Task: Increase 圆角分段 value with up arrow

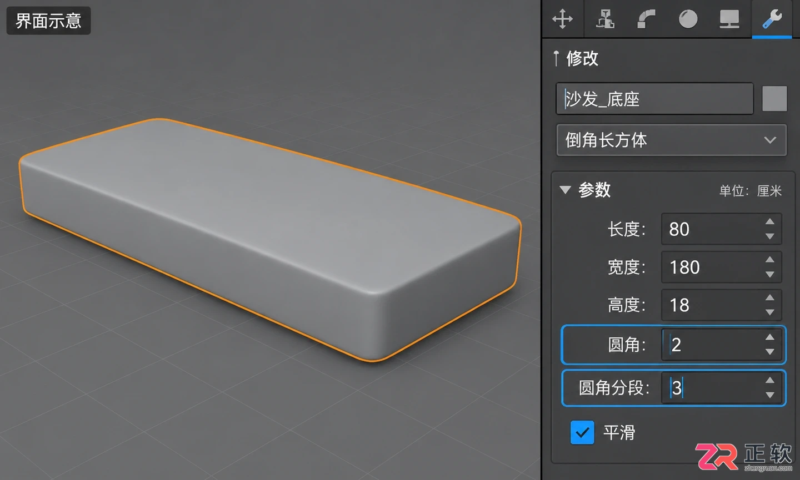Action: click(x=769, y=380)
